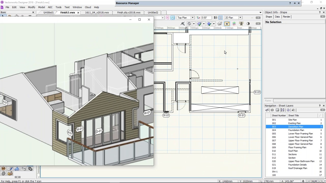Click the OpenGL render teapot icon
Viewport: 326px width, 183px height.
point(220,23)
